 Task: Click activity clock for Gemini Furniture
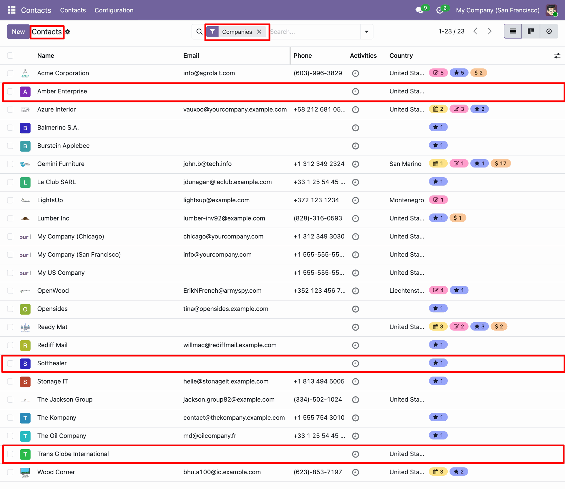tap(355, 164)
